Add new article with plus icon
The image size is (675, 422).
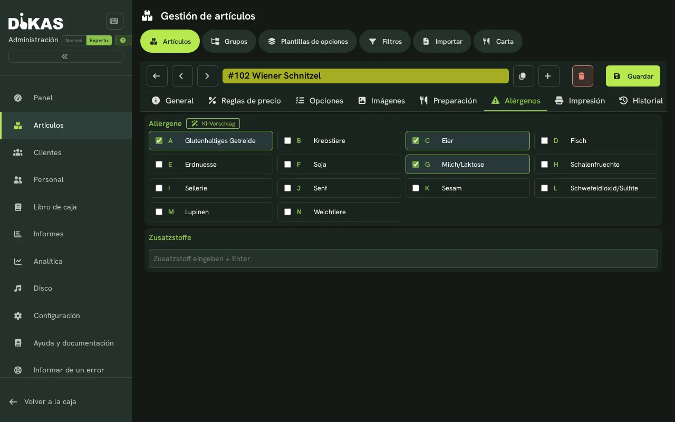[x=549, y=76]
